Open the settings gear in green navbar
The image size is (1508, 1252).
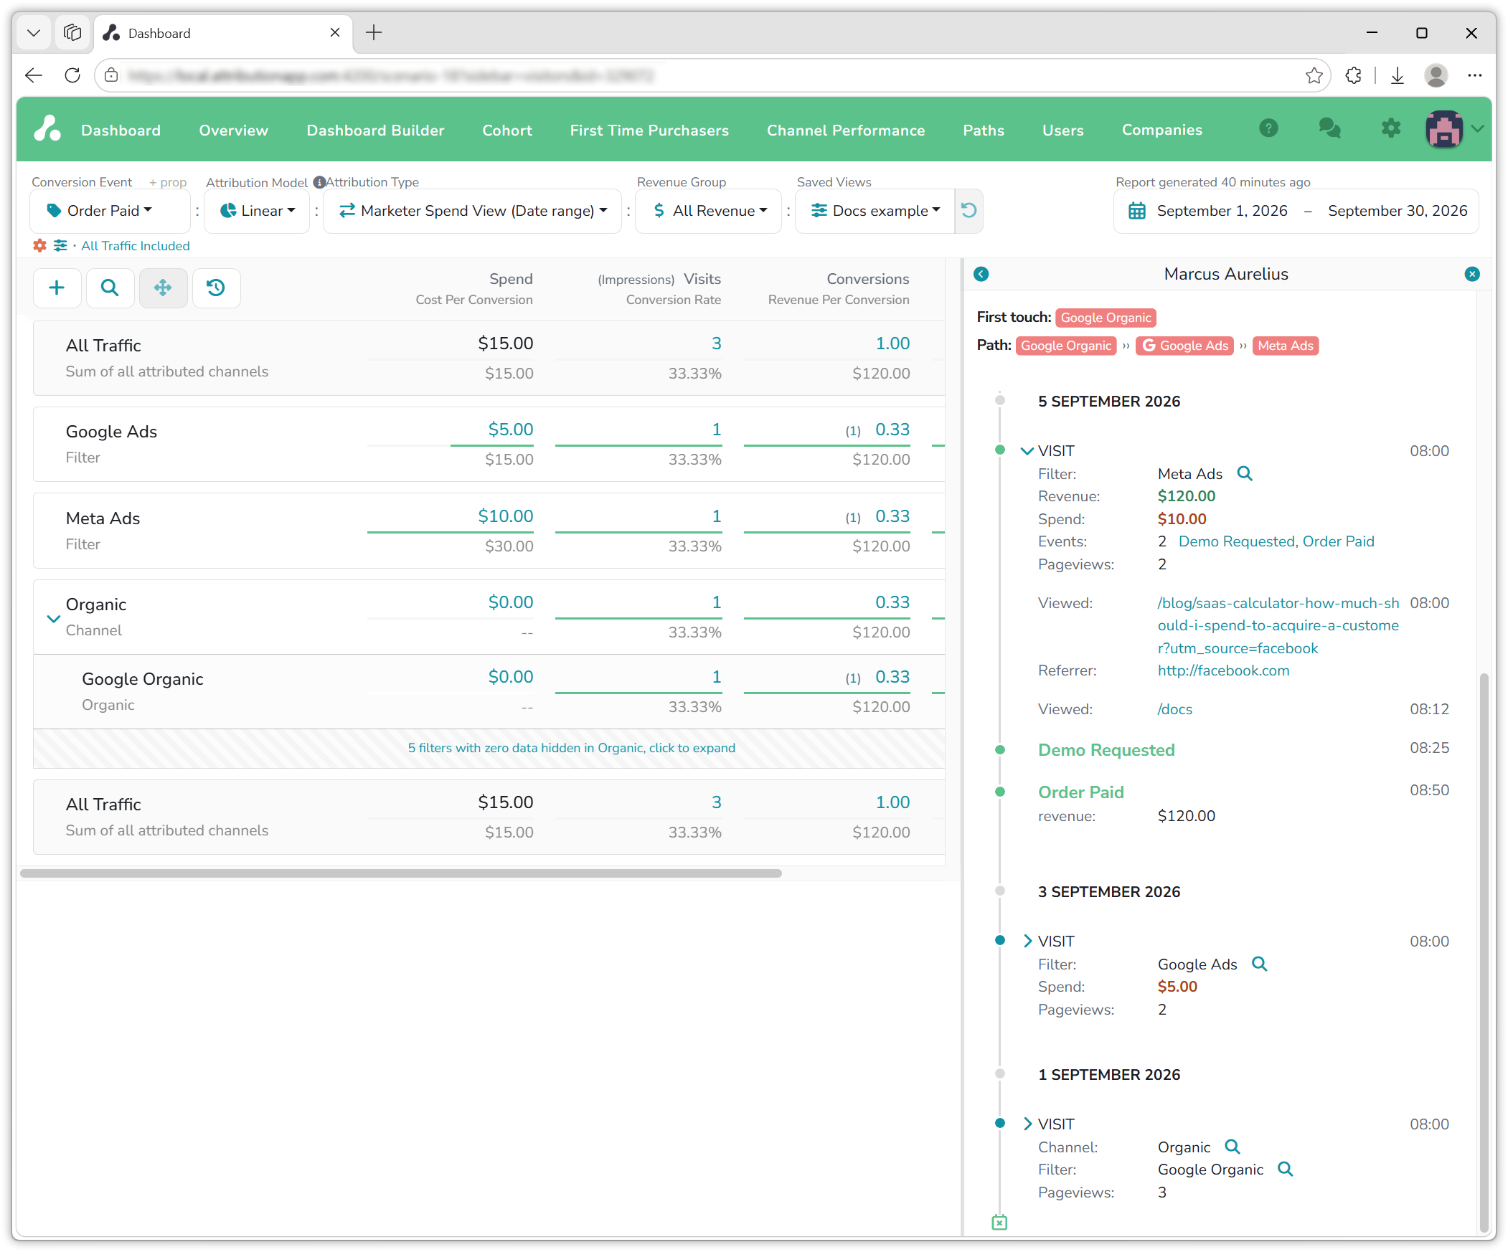point(1390,128)
